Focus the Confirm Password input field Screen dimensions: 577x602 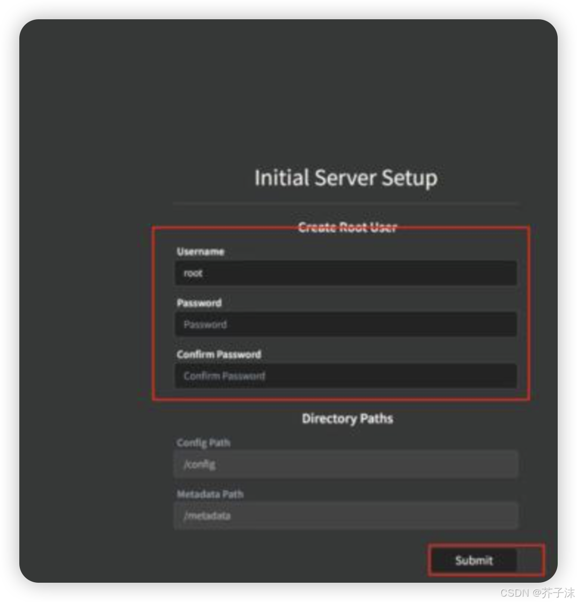click(345, 376)
